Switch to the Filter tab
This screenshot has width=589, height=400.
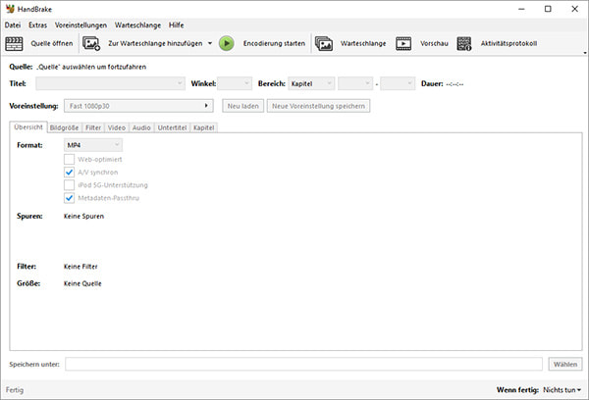pos(93,128)
